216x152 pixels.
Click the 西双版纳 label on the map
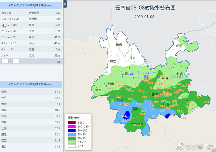coord(137,124)
